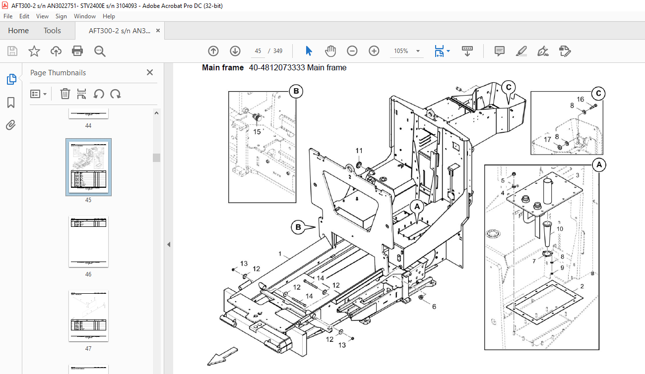Print the document using the printer icon
The width and height of the screenshot is (645, 374).
pos(77,51)
